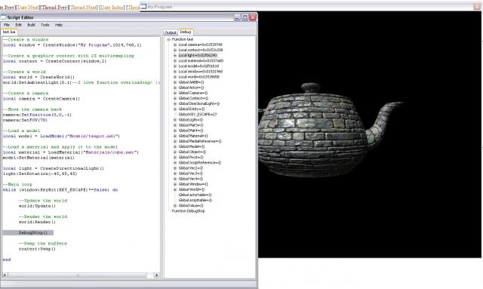Click the Thread Prev link
Screen dimensions: 483x289
[54, 7]
